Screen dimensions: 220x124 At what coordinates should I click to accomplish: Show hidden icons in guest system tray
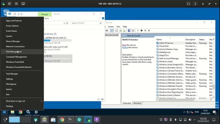[x=184, y=112]
